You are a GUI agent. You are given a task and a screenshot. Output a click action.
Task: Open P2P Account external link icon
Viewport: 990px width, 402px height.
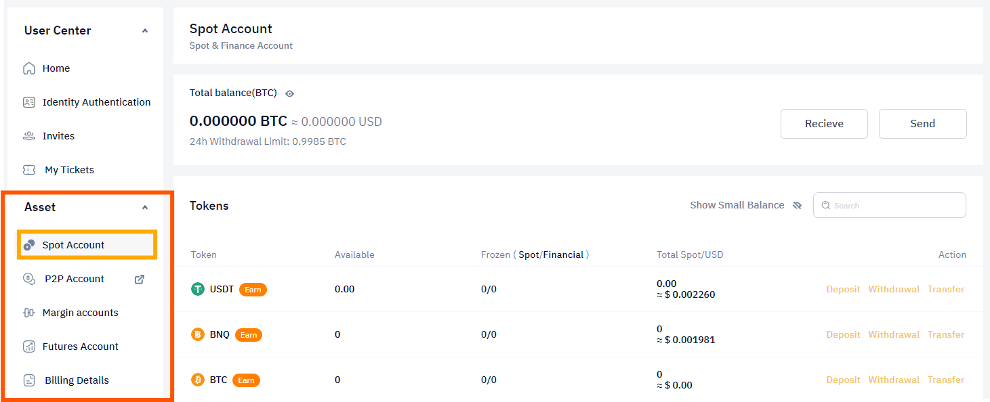(x=140, y=279)
